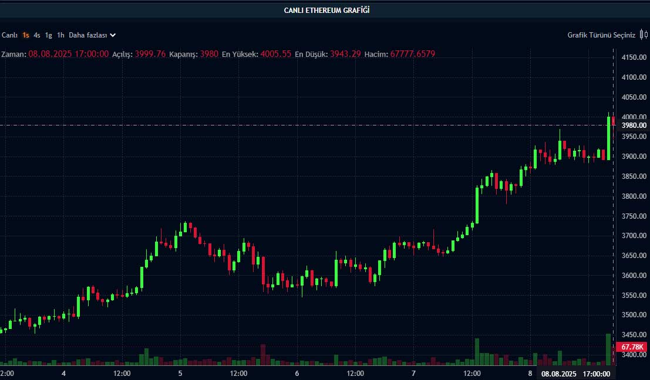Click the 3400.00 price axis label
The image size is (650, 380).
pyautogui.click(x=634, y=355)
